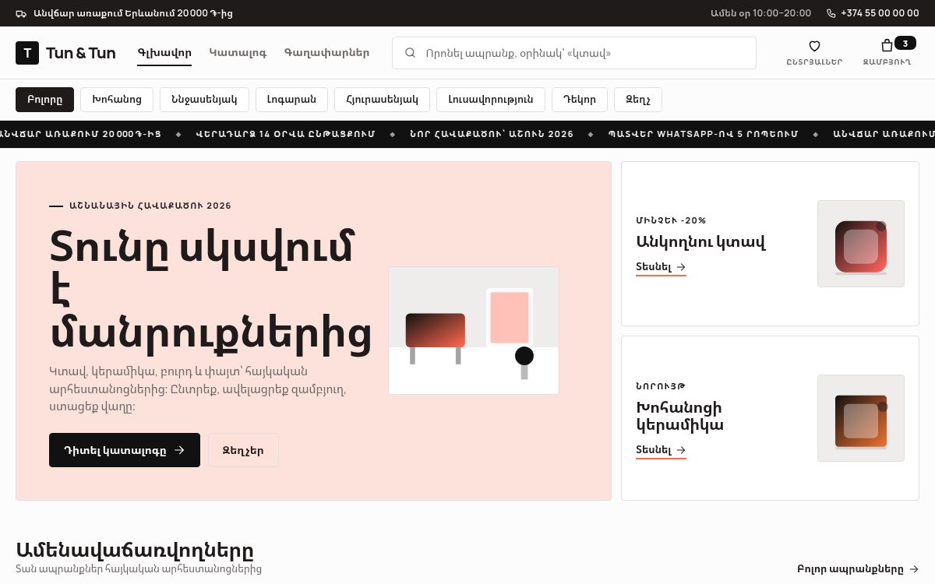Click the hero room illustration image
Viewport: 935px width, 584px height.
[x=474, y=330]
